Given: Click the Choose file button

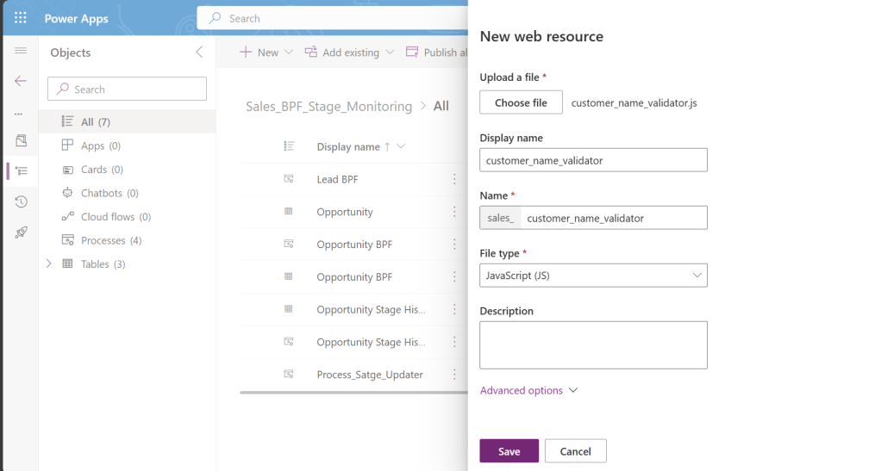Looking at the screenshot, I should [521, 103].
